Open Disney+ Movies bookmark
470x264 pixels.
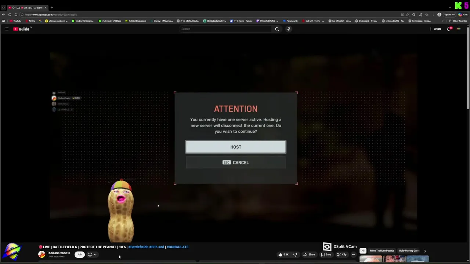(161, 21)
